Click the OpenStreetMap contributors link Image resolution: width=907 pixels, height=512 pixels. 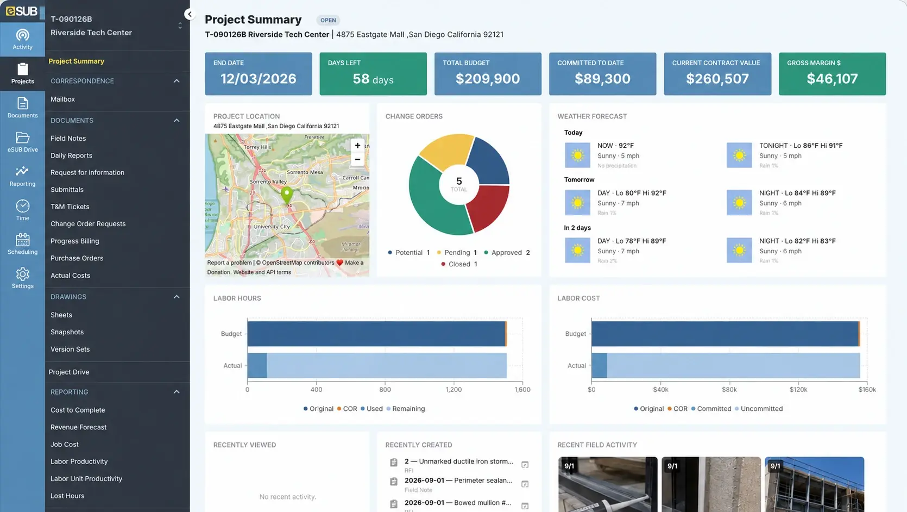point(298,263)
